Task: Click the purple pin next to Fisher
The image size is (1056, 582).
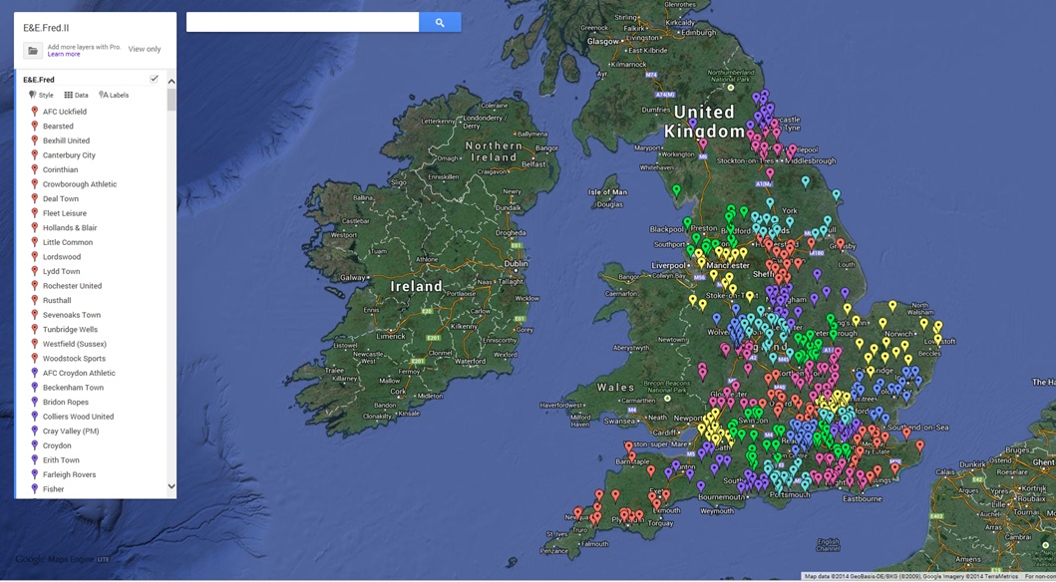Action: (x=35, y=489)
